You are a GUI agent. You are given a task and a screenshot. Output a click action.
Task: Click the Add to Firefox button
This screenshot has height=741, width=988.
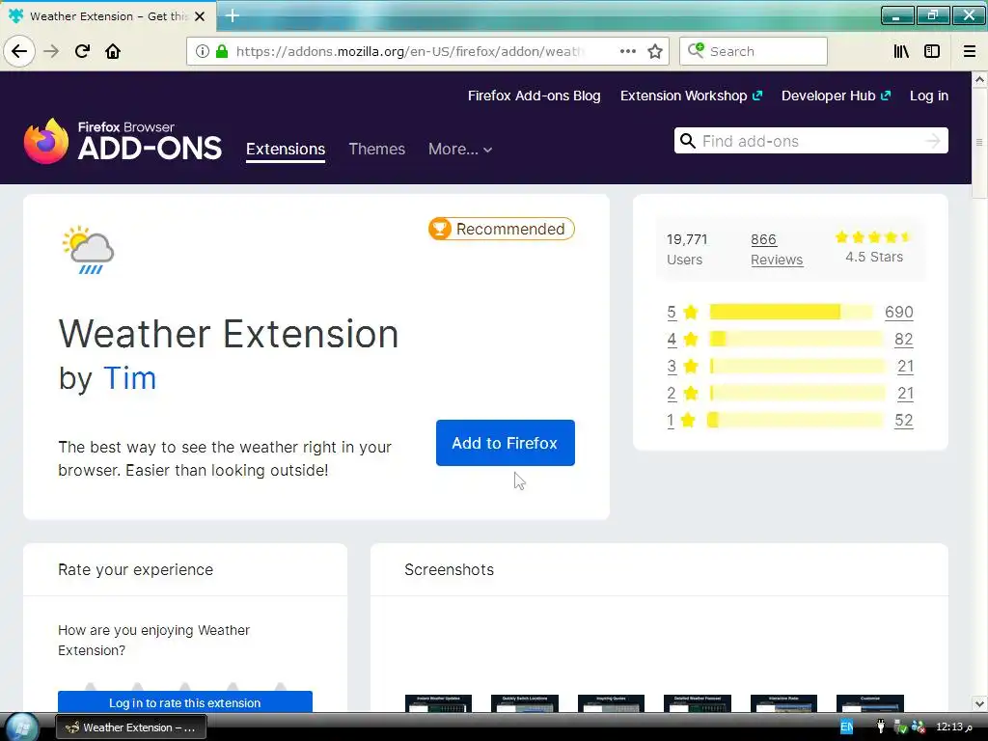(505, 443)
